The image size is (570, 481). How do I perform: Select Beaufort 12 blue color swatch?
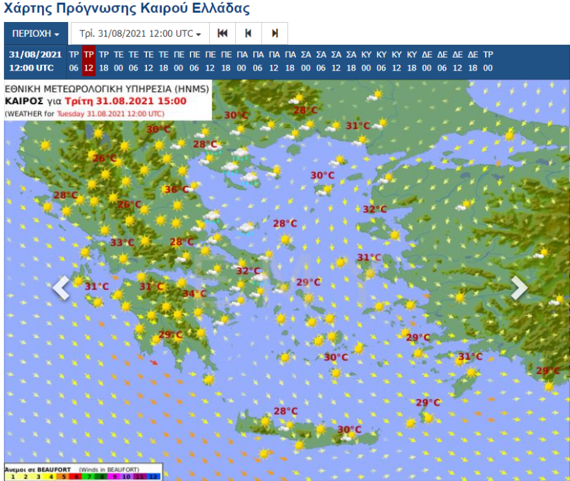[154, 476]
